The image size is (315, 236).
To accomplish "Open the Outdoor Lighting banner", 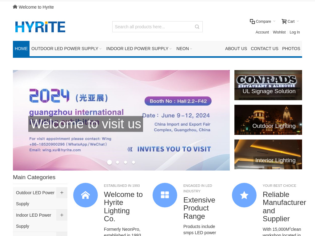I will pyautogui.click(x=268, y=120).
